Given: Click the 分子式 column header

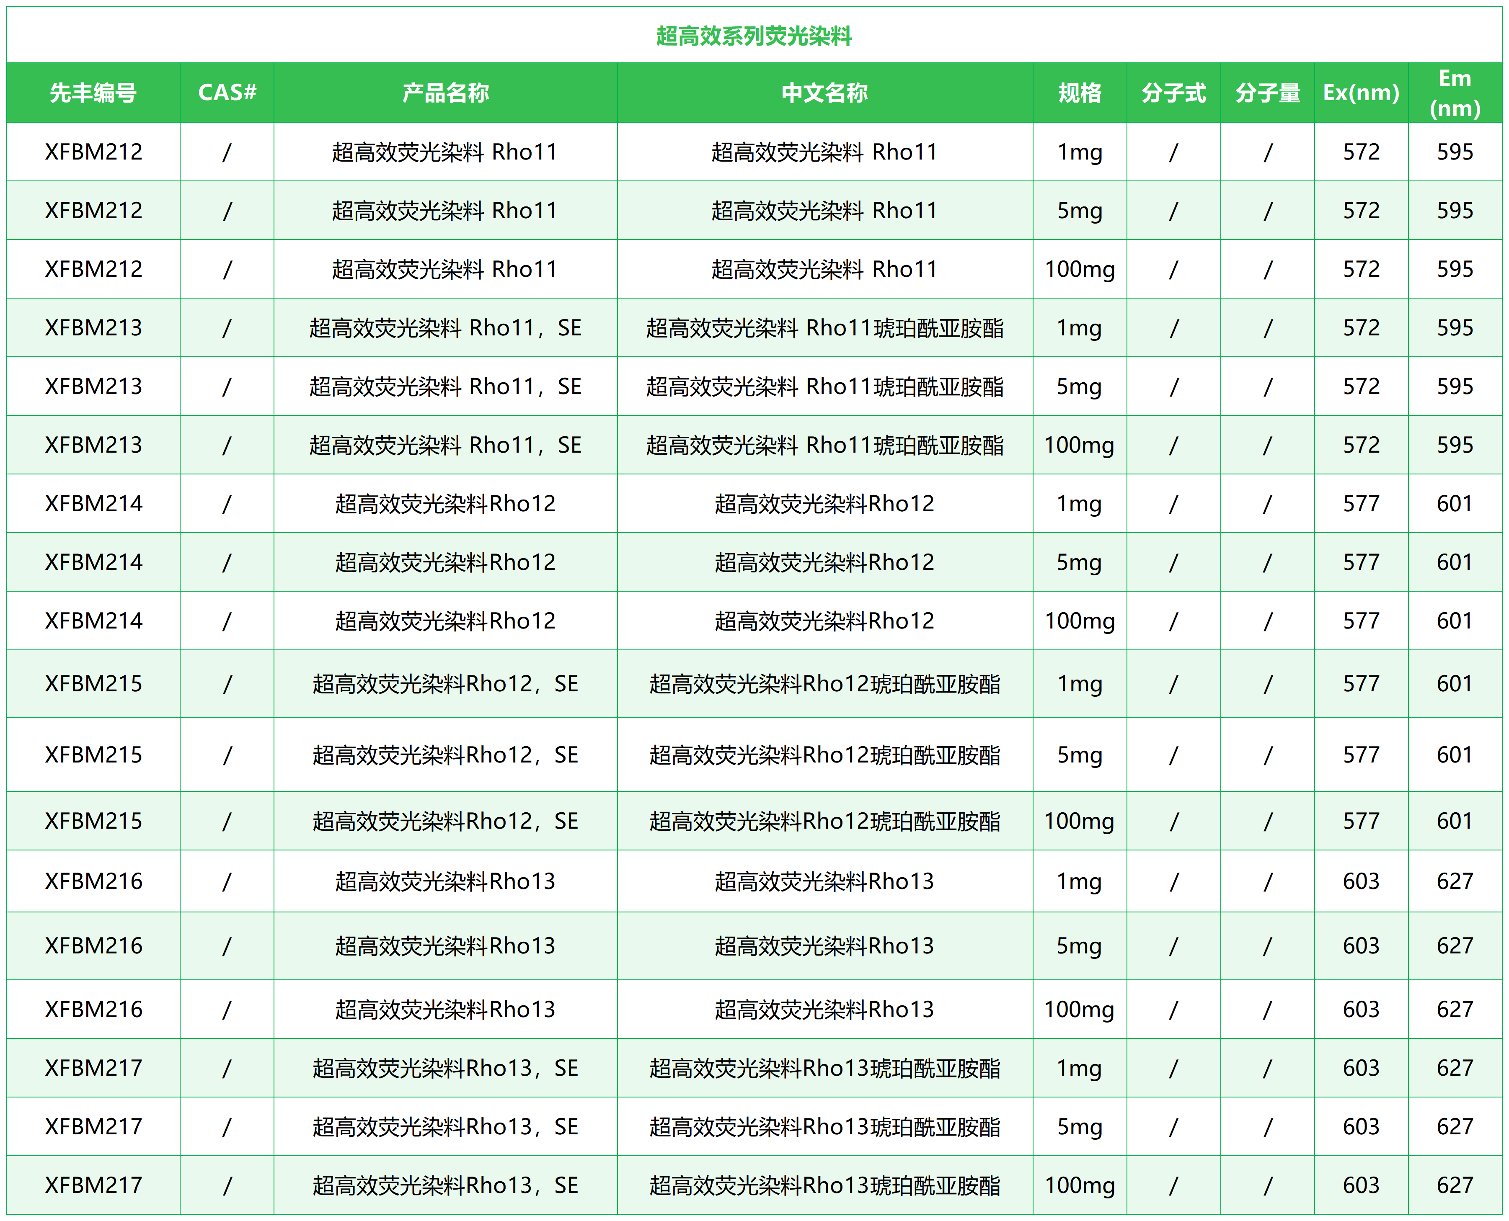Looking at the screenshot, I should 1173,92.
